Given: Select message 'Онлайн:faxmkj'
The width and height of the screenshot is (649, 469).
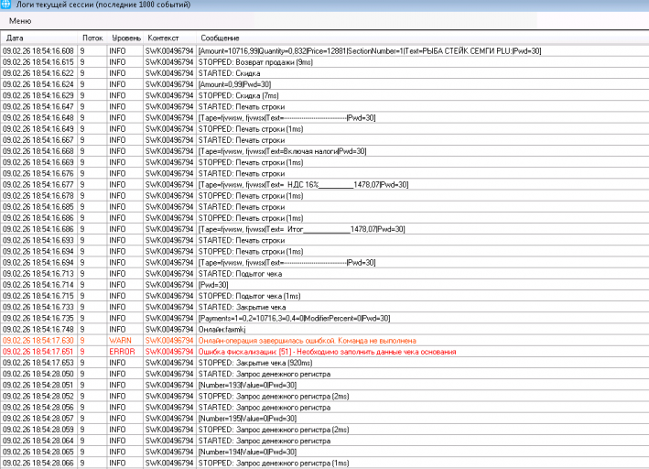Looking at the screenshot, I should 222,330.
